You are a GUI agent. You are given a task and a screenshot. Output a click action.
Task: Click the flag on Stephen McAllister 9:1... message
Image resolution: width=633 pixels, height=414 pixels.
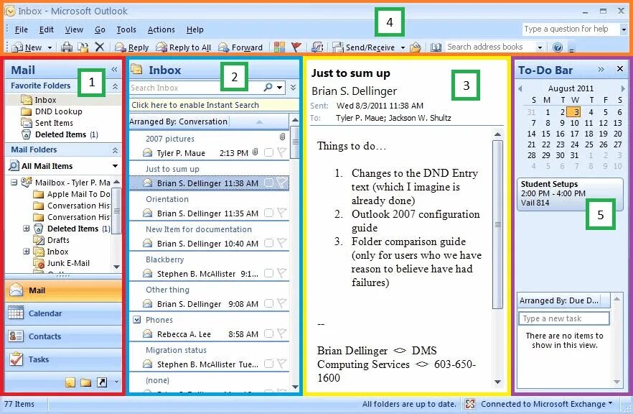(282, 273)
